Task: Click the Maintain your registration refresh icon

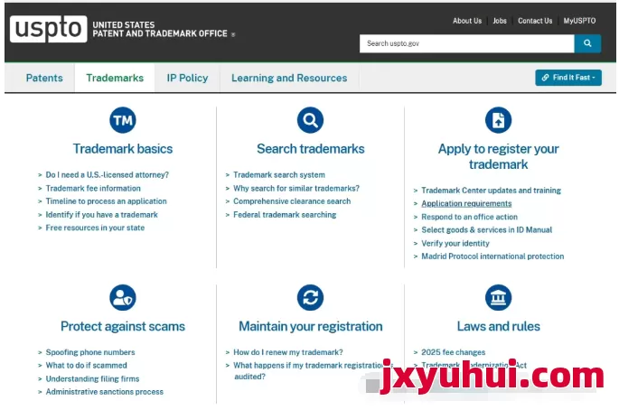Action: (x=310, y=297)
